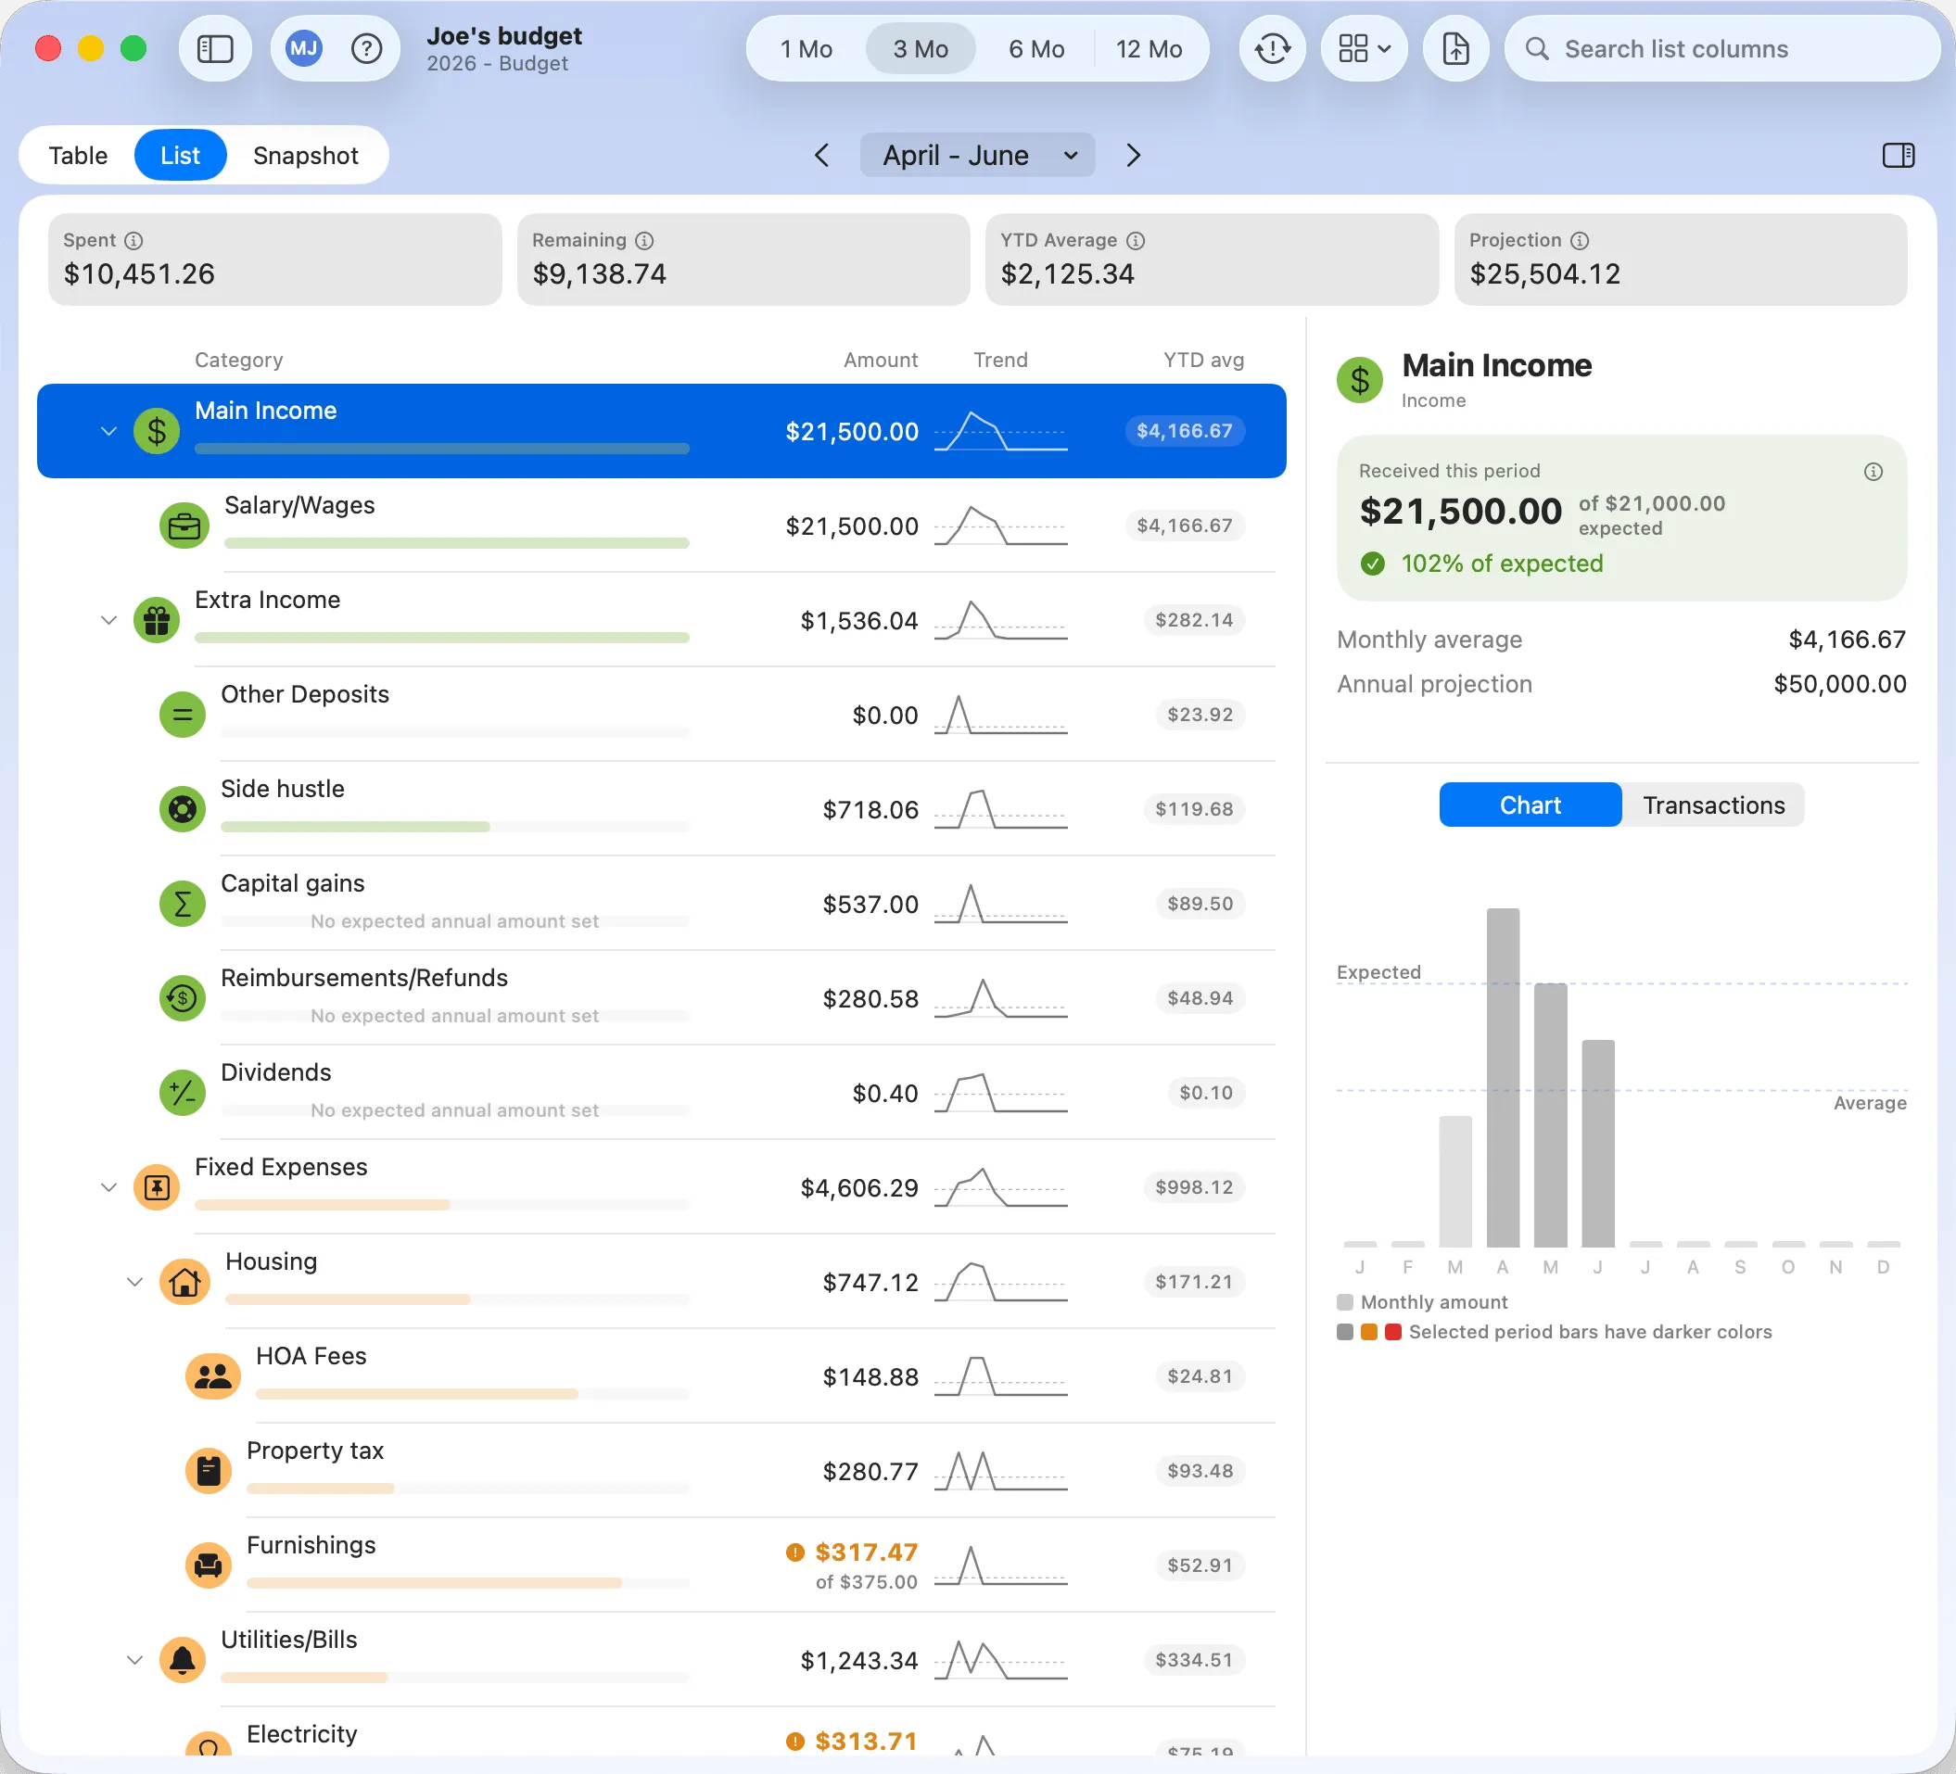The height and width of the screenshot is (1774, 1956).
Task: Click the export document icon
Action: 1455,48
